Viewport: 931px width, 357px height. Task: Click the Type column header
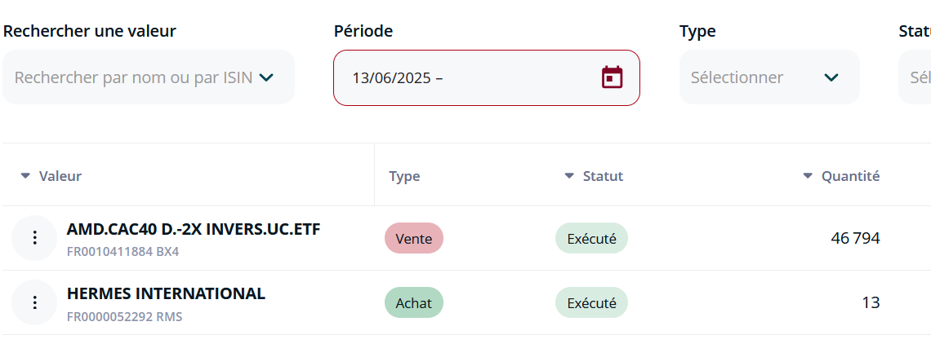point(404,176)
